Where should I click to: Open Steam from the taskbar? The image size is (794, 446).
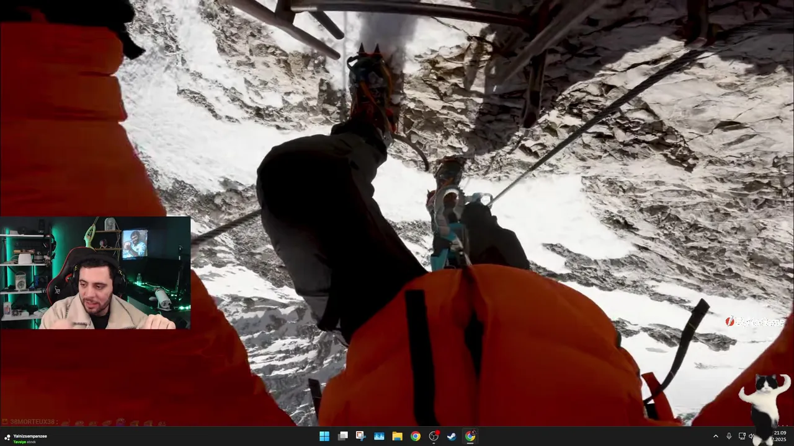(452, 436)
